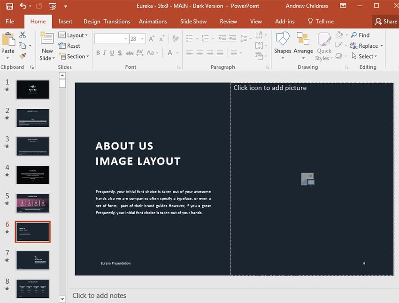Undo the last action
Screen dimensions: 399x303
tap(23, 6)
